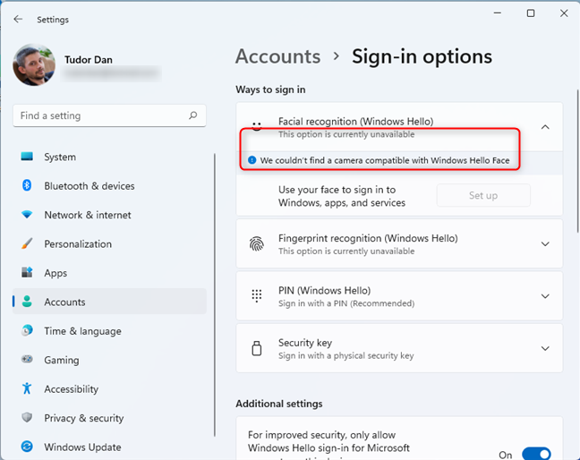Click the Time & language globe icon

27,330
